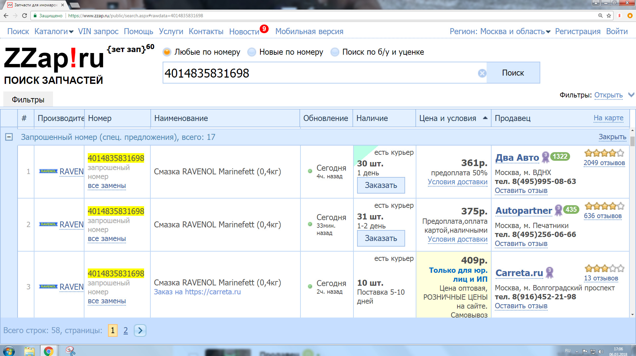Open Новости menu item

(x=244, y=32)
